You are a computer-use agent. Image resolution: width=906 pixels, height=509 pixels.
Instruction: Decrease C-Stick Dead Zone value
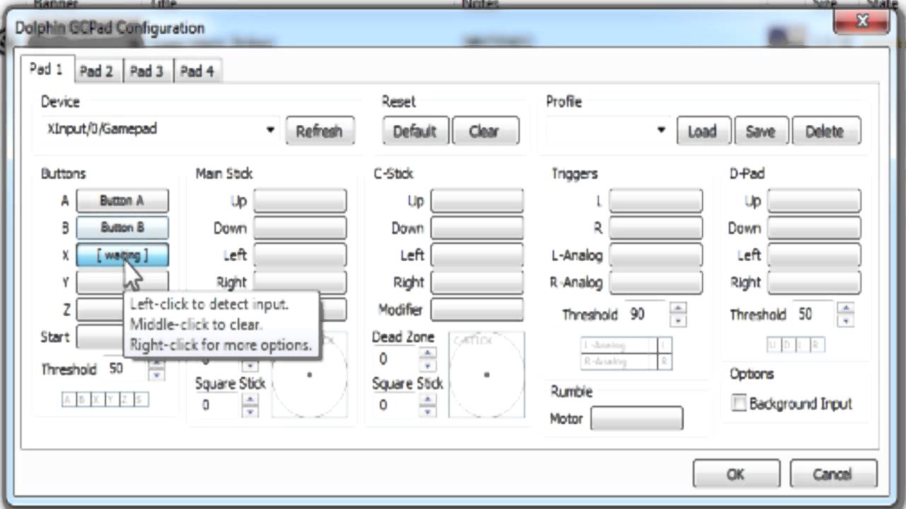click(428, 365)
